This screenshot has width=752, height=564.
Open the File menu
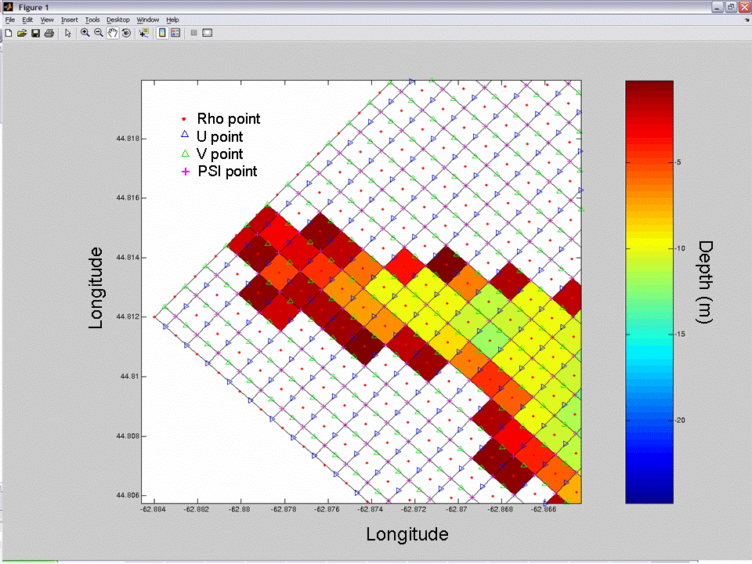(10, 20)
